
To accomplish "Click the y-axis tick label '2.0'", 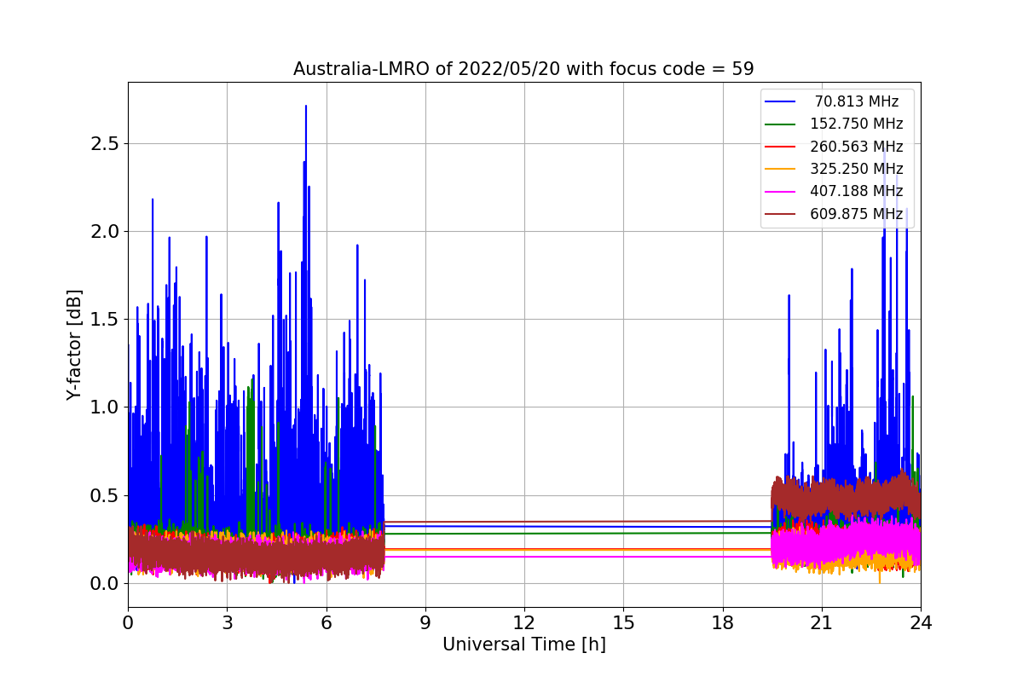I will [103, 231].
